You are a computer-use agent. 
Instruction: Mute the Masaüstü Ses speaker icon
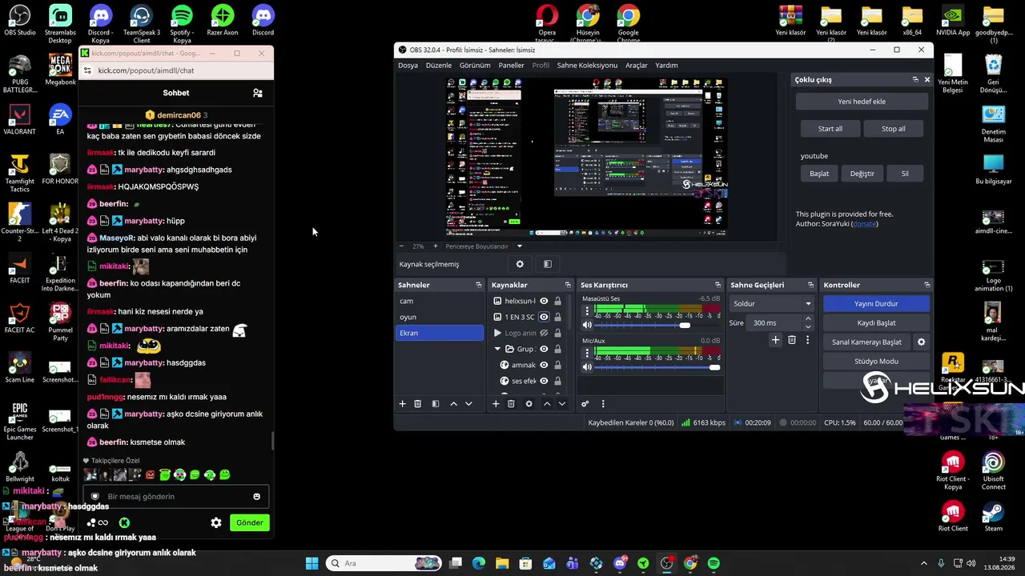click(587, 325)
